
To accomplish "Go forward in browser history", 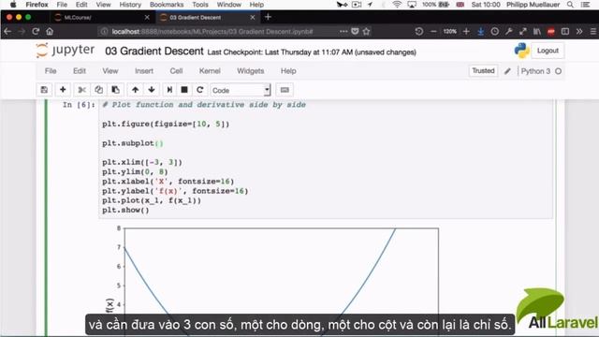I will pyautogui.click(x=22, y=31).
